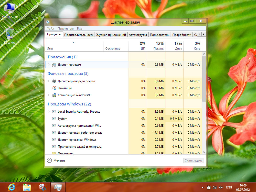Screen dimensions: 256x192
Task: Click the Установщик Windows process icon
Action: tap(54, 95)
